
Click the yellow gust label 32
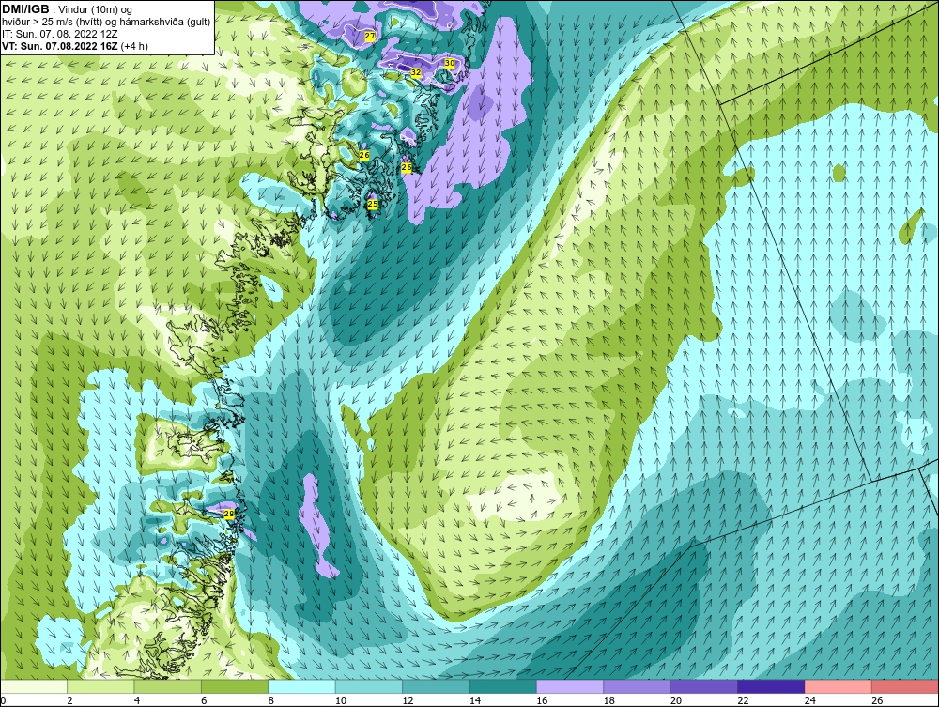click(x=416, y=72)
